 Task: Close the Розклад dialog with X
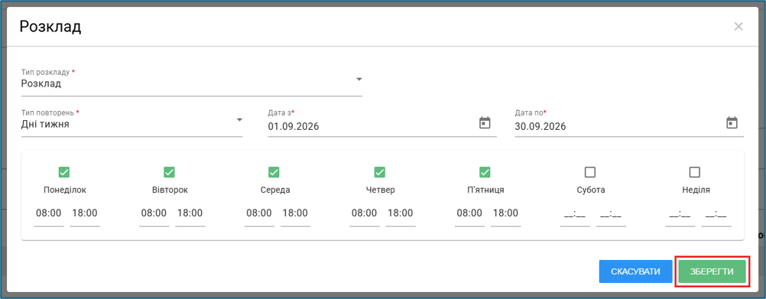(738, 26)
